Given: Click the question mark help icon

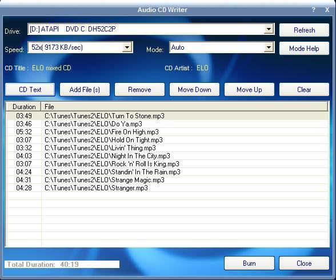Looking at the screenshot, I should click(314, 10).
